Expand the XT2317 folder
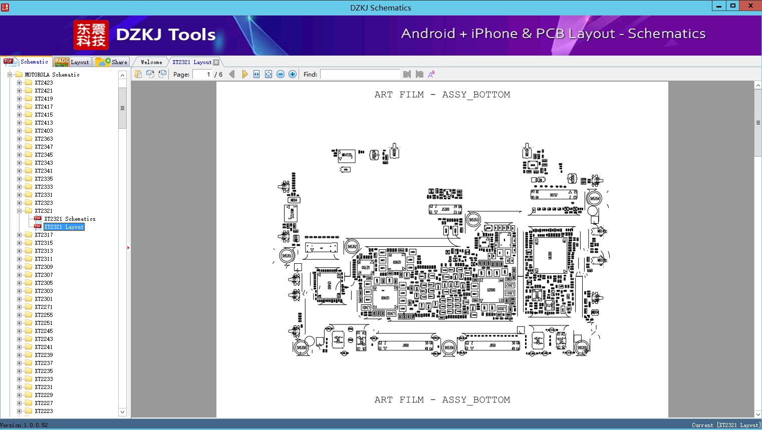This screenshot has height=430, width=762. (x=20, y=235)
